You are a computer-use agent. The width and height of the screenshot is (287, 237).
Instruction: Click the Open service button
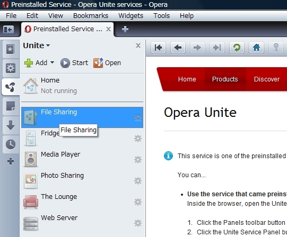pos(107,63)
